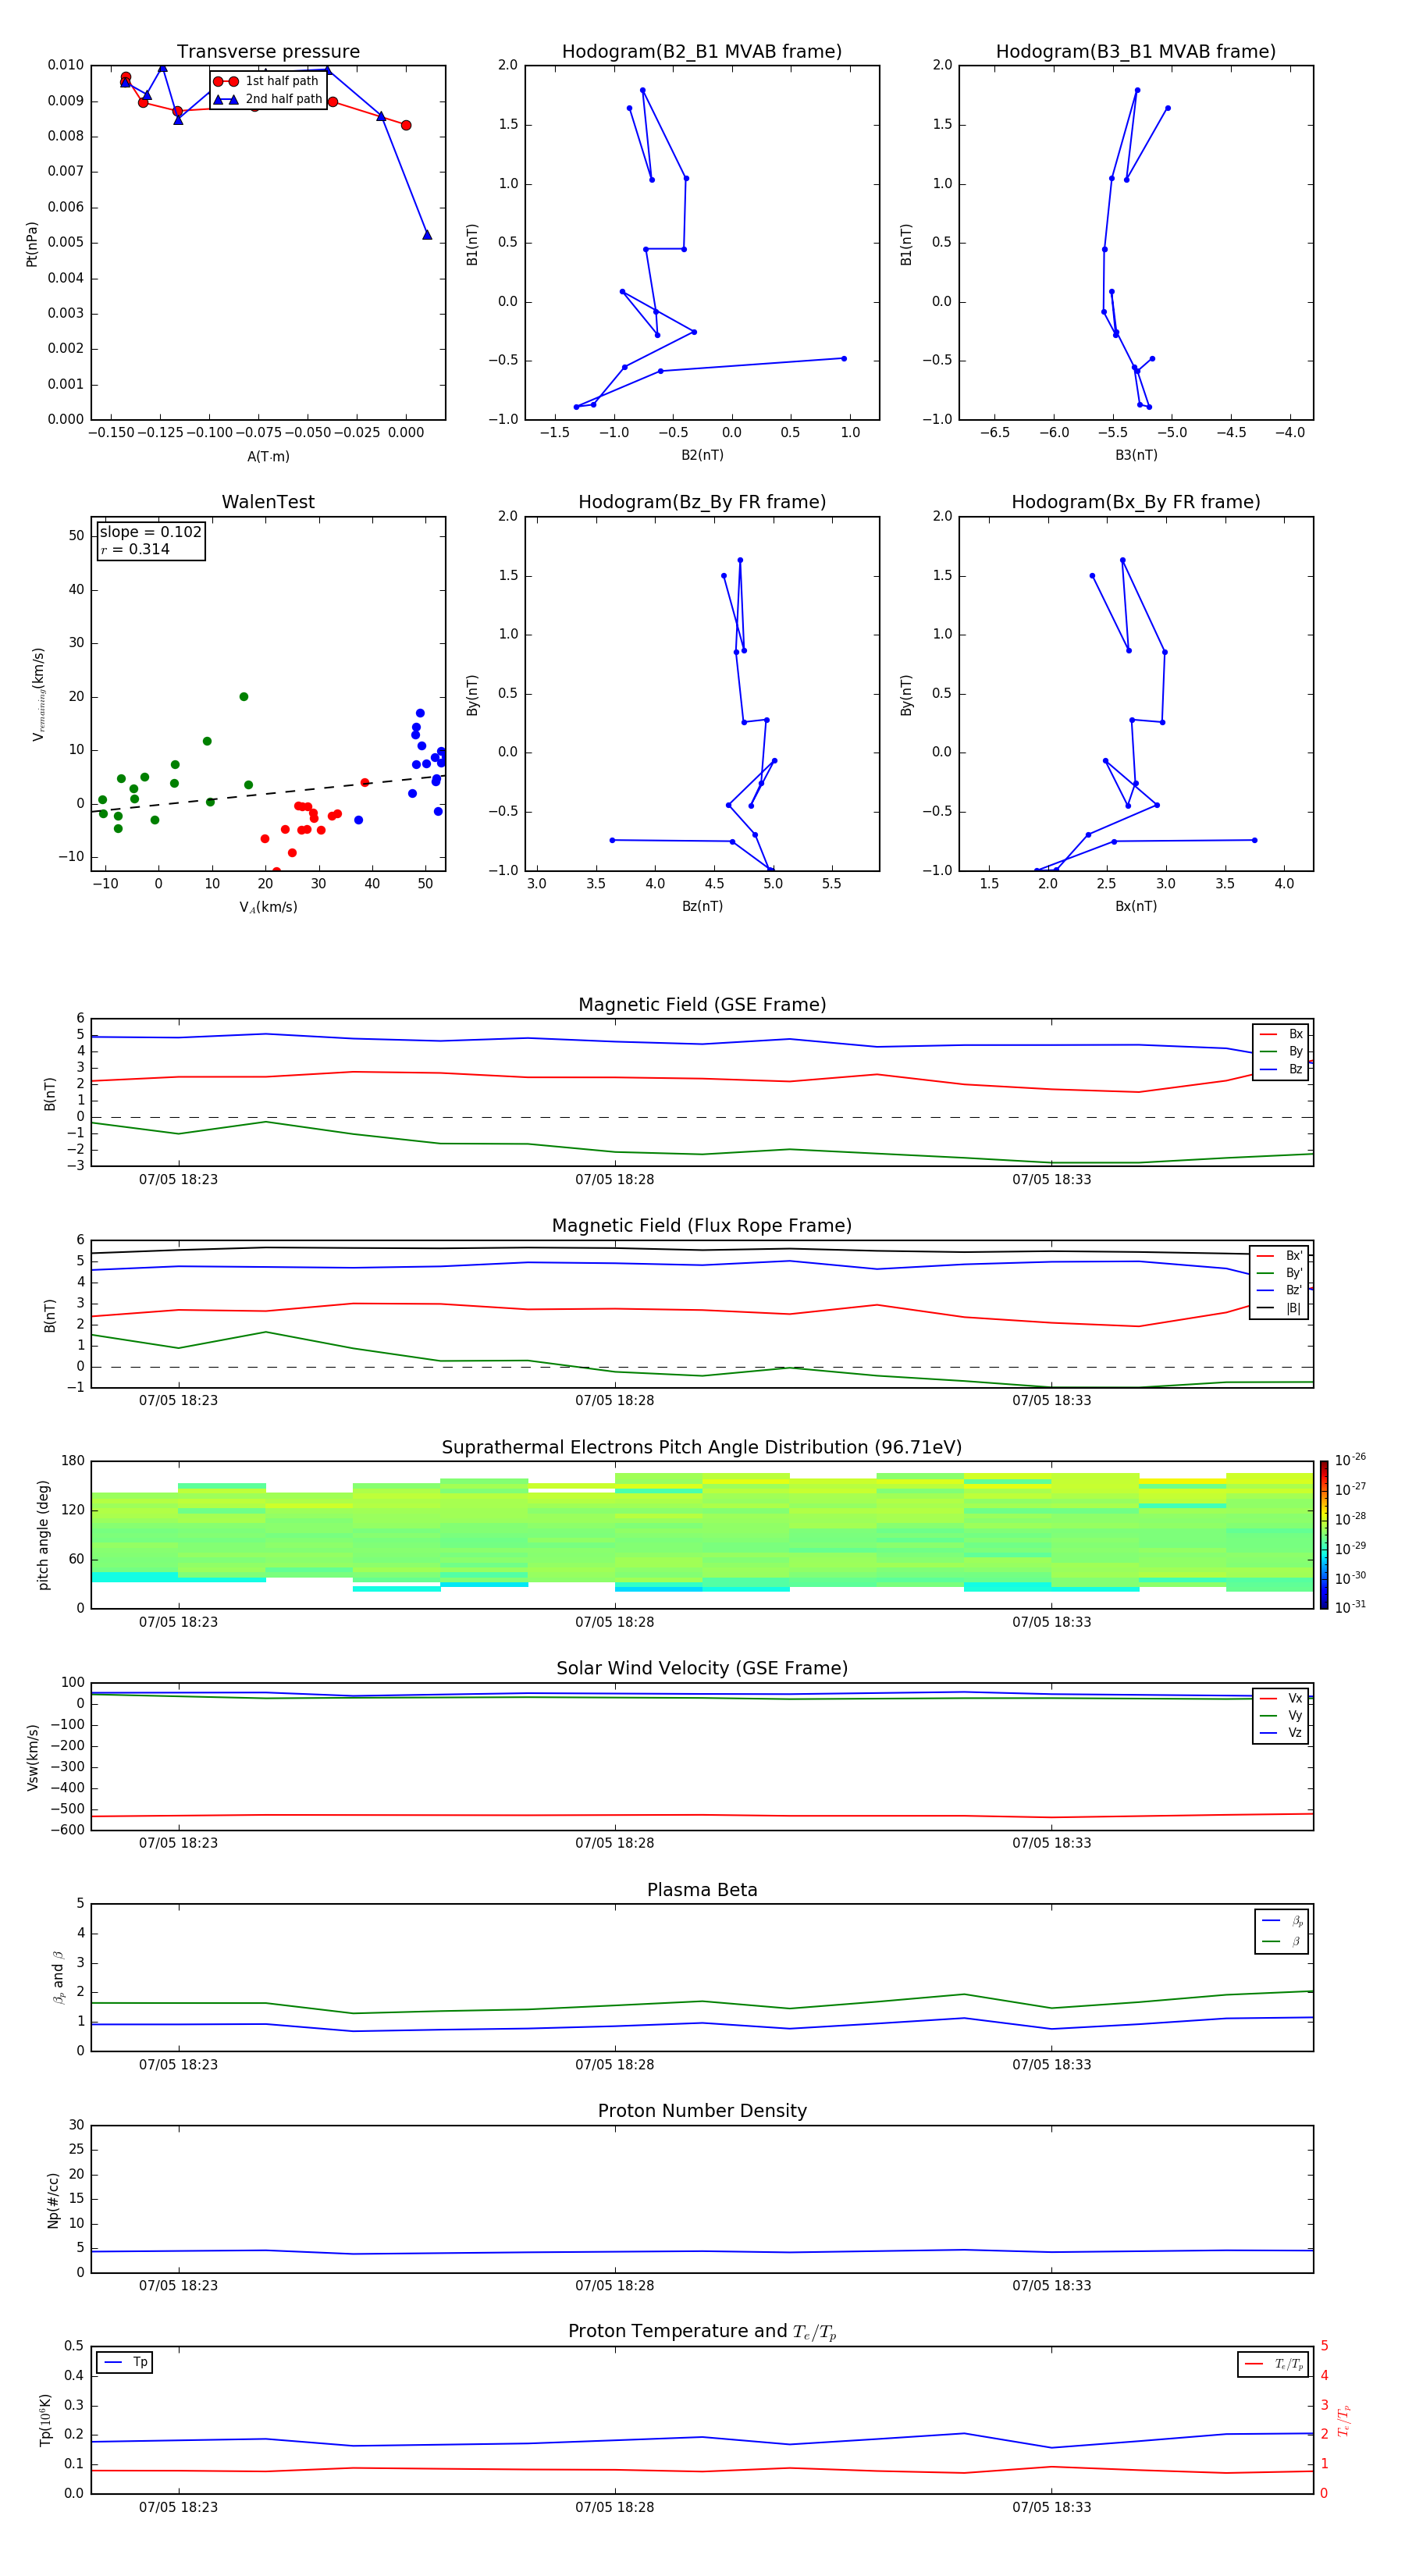Click 'A(T·m)' axis label

pyautogui.click(x=268, y=456)
